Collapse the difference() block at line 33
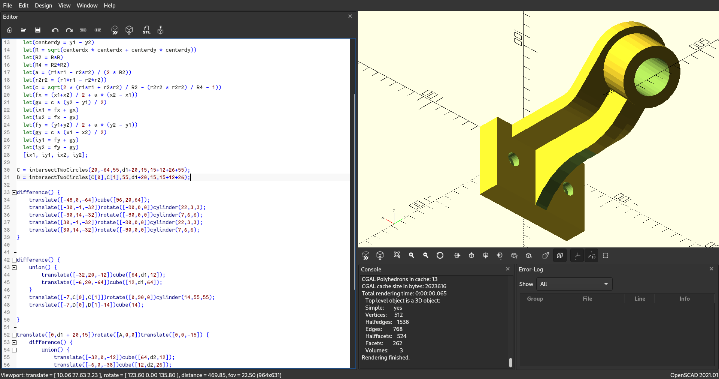 pyautogui.click(x=14, y=192)
